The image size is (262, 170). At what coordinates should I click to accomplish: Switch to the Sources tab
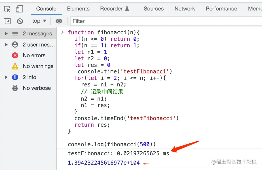pyautogui.click(x=154, y=9)
